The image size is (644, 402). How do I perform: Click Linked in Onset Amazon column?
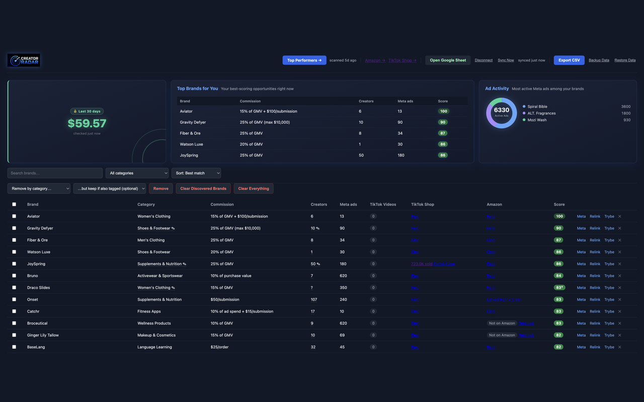493,299
